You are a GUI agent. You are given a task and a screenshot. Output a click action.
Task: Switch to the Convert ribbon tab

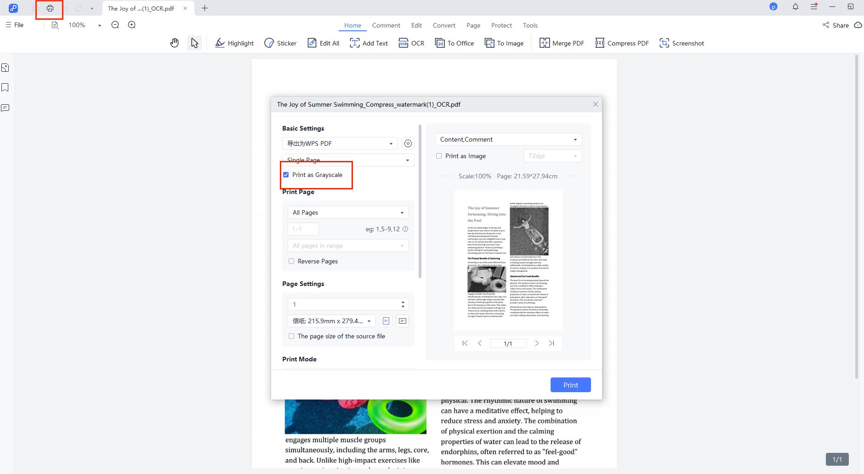pos(443,25)
